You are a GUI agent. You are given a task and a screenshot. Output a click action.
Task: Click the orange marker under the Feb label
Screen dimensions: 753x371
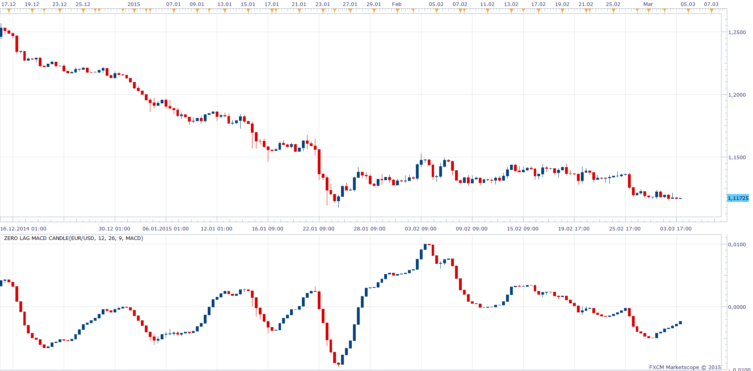pos(397,11)
